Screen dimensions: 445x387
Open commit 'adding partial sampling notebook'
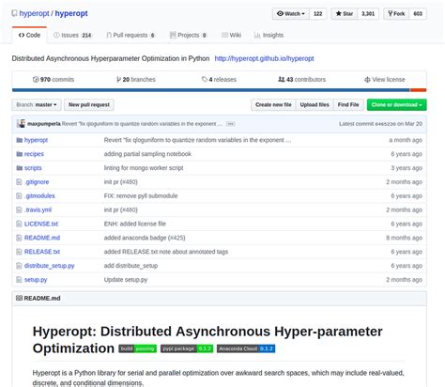tap(147, 154)
